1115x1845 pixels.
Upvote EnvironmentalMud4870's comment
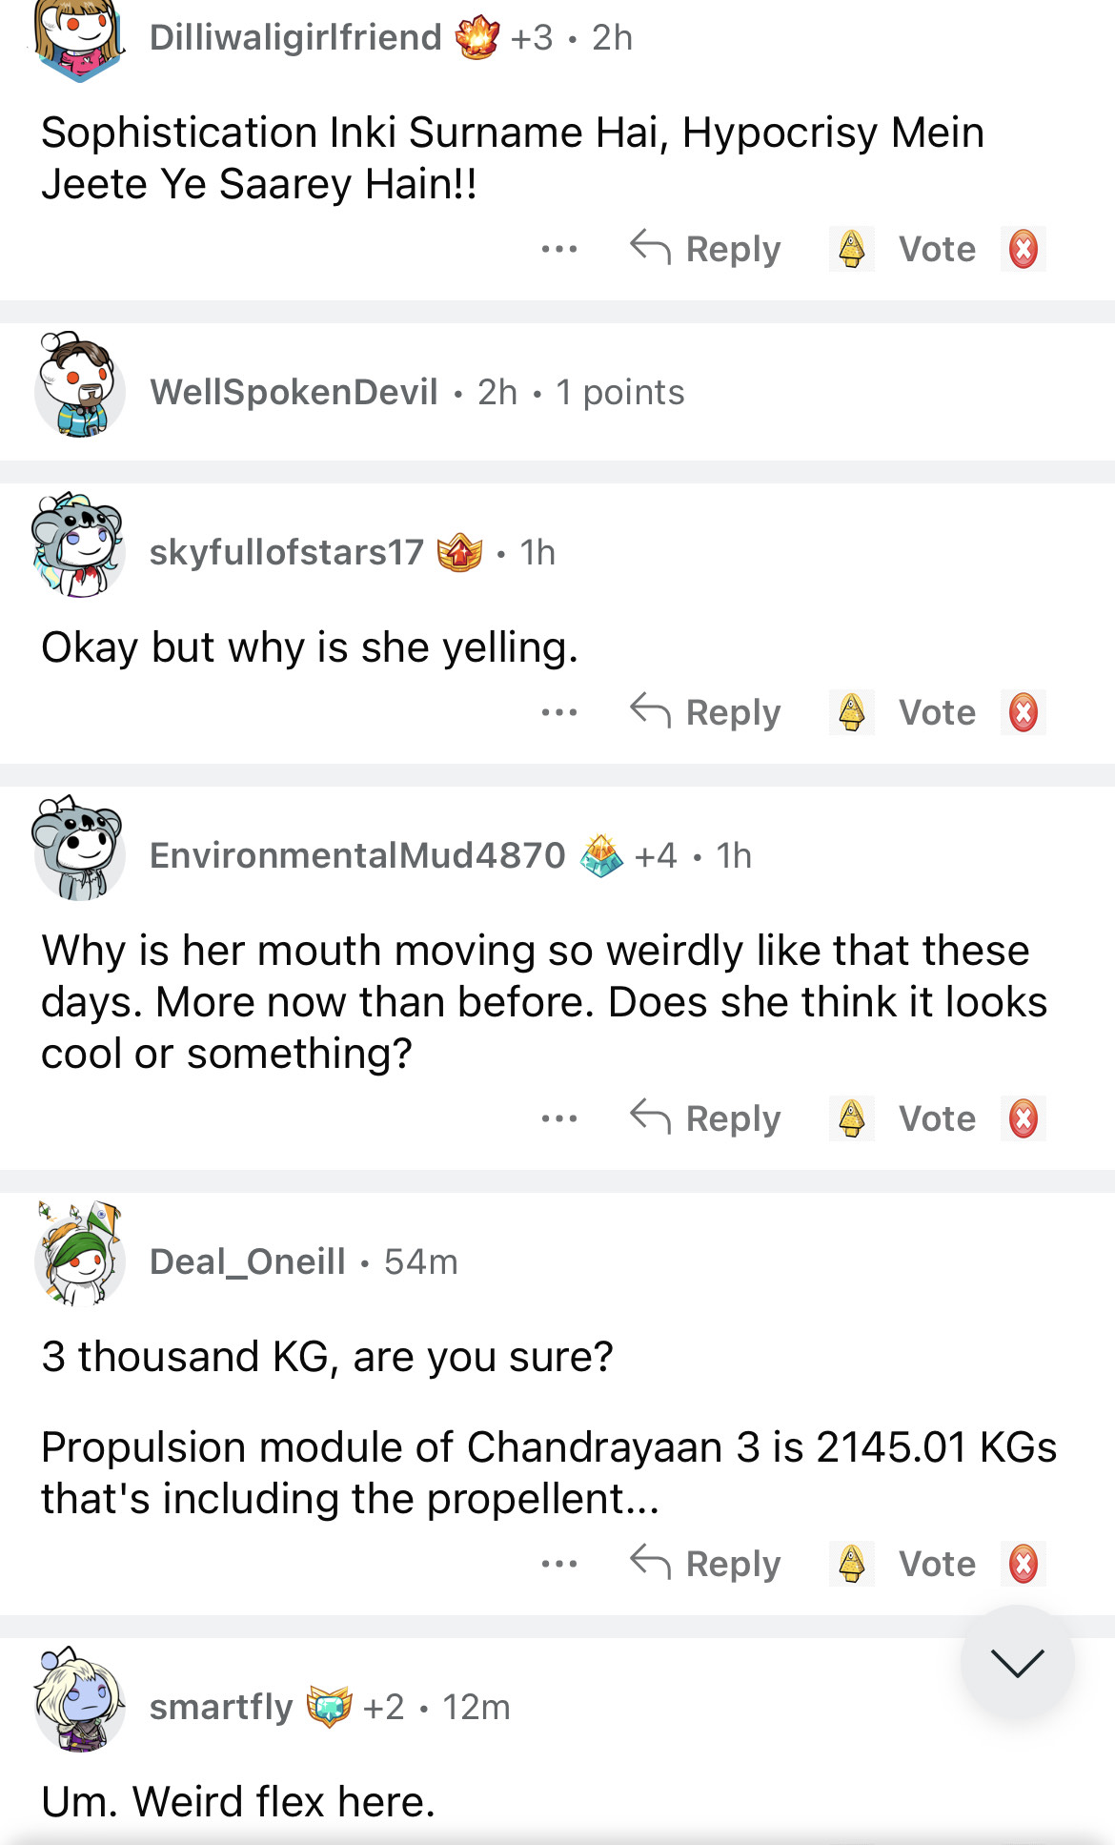coord(851,1119)
